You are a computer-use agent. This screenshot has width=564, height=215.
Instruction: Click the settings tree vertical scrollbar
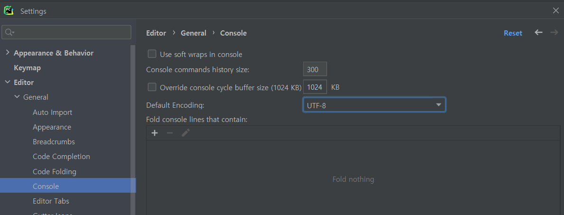tap(133, 130)
